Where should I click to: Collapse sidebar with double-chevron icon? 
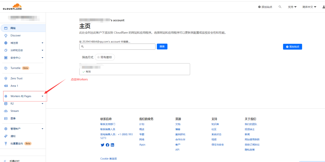[x=5, y=161]
